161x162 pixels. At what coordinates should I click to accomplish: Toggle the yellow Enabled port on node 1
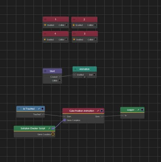45,25
